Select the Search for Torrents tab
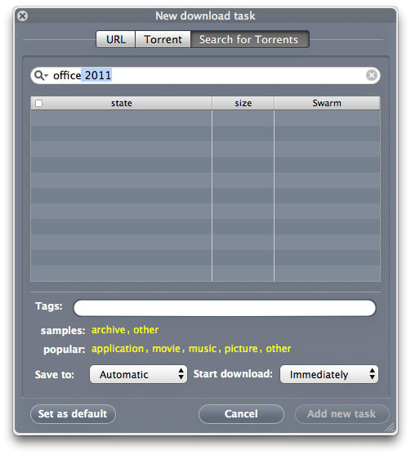 pyautogui.click(x=249, y=39)
